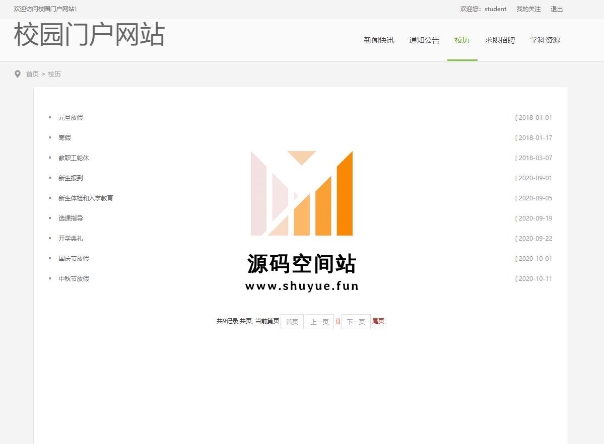Image resolution: width=604 pixels, height=444 pixels.
Task: Open the 寒假 calendar entry
Action: pyautogui.click(x=64, y=137)
